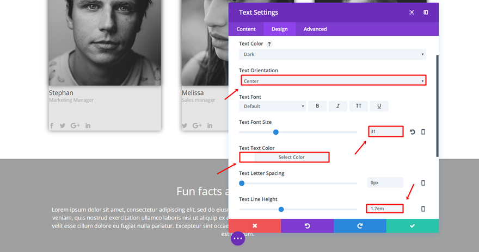This screenshot has height=252, width=479.
Task: Open the purple builder options circle button
Action: point(238,238)
